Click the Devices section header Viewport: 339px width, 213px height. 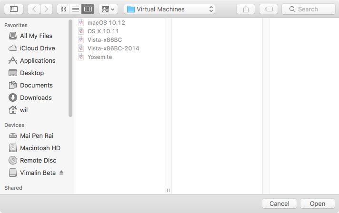tap(14, 125)
